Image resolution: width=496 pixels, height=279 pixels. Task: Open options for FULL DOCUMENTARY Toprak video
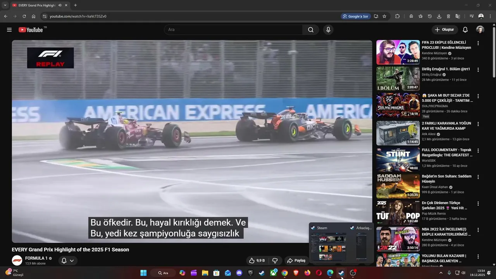(478, 150)
